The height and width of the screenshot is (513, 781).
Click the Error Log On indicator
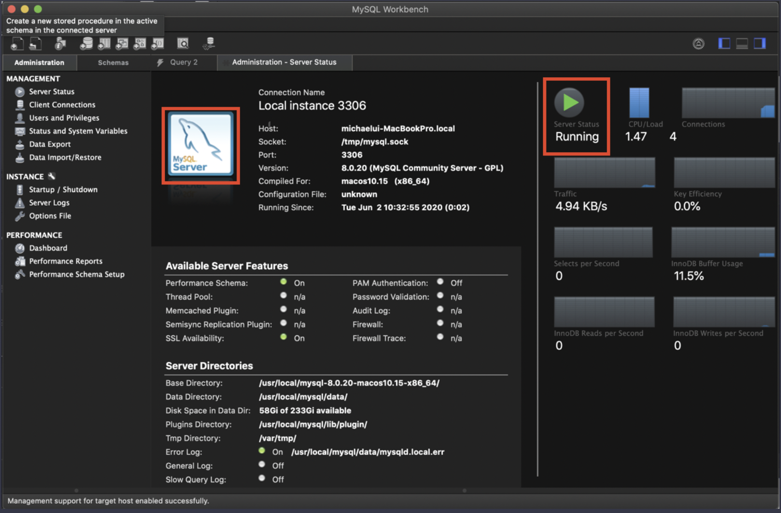pyautogui.click(x=262, y=451)
